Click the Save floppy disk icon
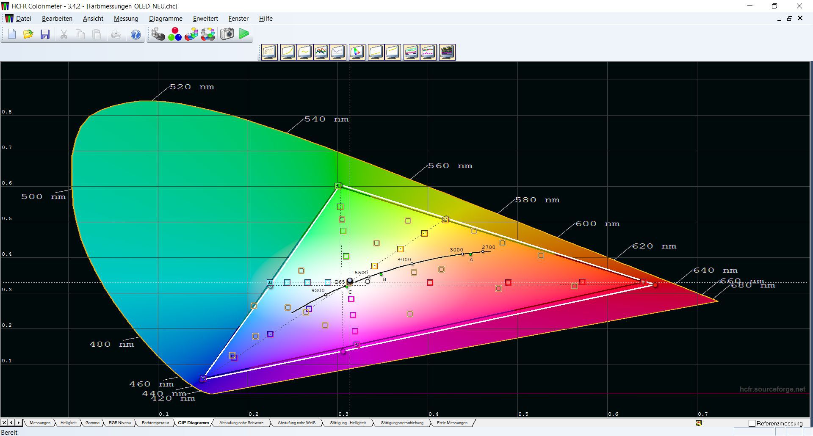This screenshot has width=813, height=436. (x=45, y=34)
